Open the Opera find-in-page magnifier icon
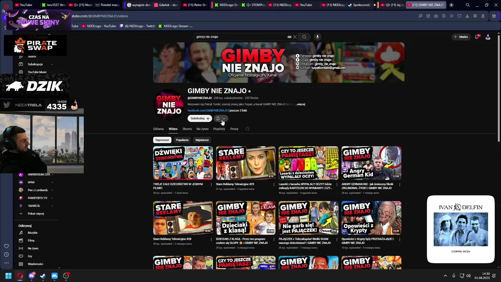 click(x=420, y=16)
